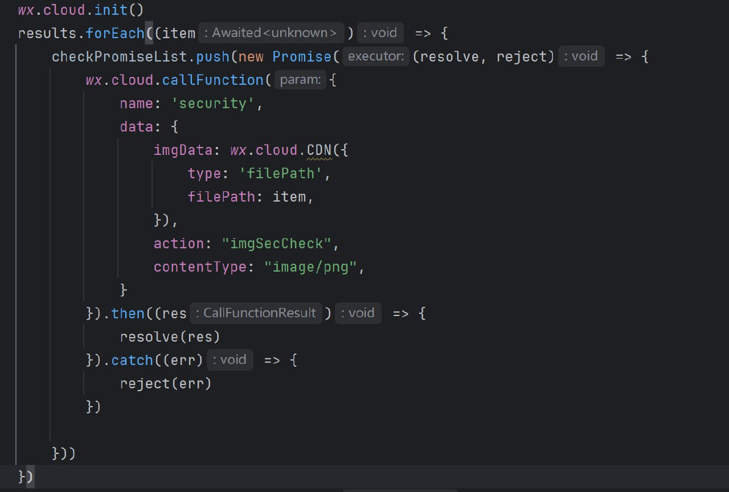Image resolution: width=729 pixels, height=492 pixels.
Task: Click the "image/png" contentType string
Action: [x=313, y=267]
